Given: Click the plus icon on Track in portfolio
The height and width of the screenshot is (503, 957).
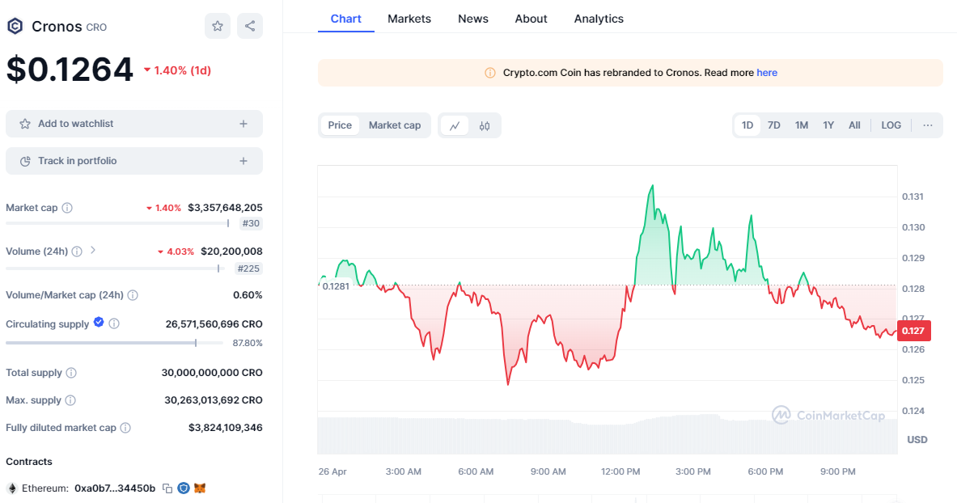Looking at the screenshot, I should (243, 161).
